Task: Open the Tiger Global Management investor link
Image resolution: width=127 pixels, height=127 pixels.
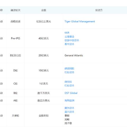Action: tap(80, 21)
